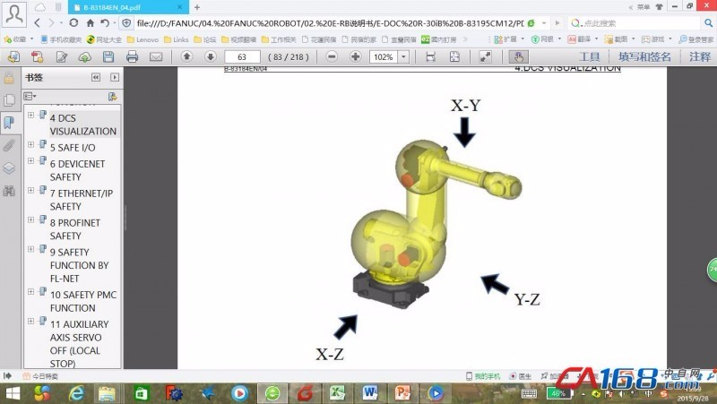Viewport: 717px width, 404px height.
Task: Toggle the bookmarks panel icon
Action: click(9, 123)
